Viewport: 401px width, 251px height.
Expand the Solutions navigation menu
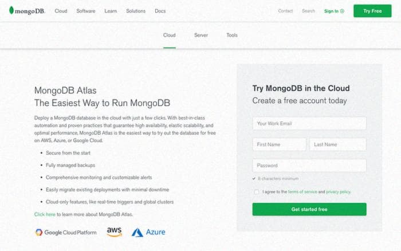click(x=136, y=11)
